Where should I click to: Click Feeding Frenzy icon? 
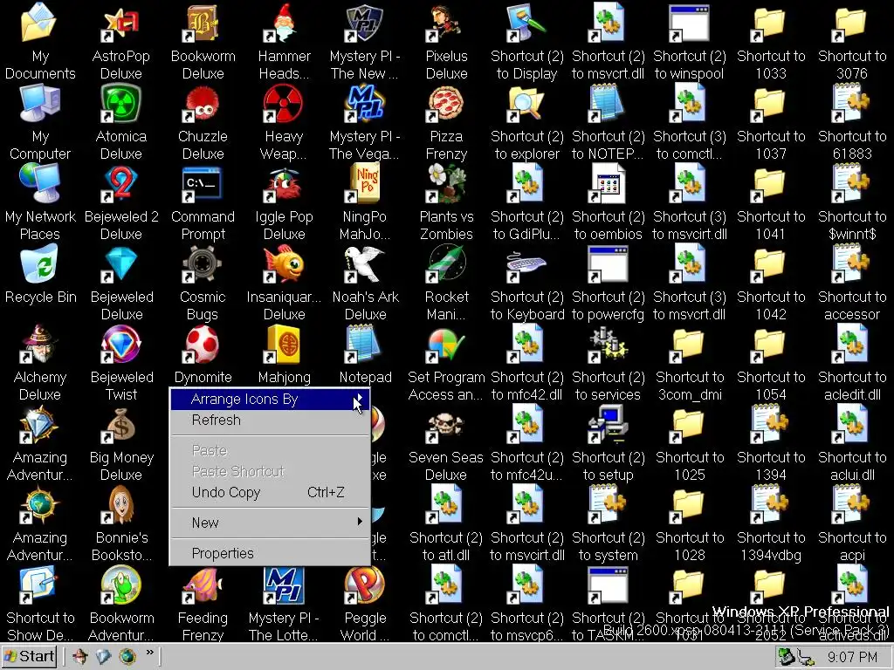[x=203, y=585]
